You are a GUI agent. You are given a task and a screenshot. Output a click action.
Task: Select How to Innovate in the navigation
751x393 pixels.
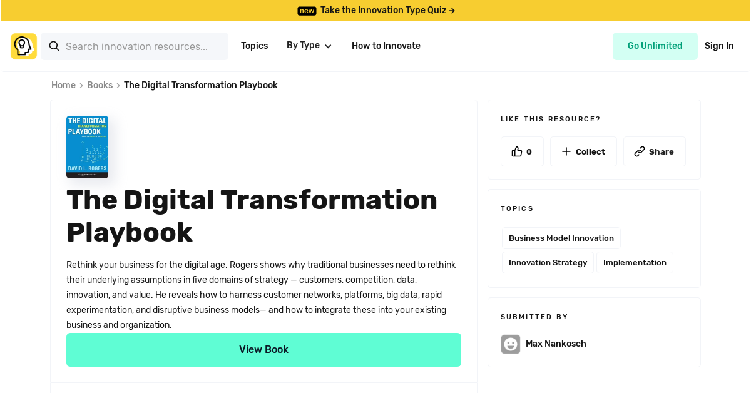click(386, 46)
